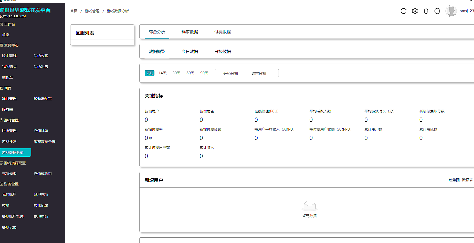Viewport: 474px width, 243px height.
Task: Show 数据表 view for 新增用户
Action: (467, 180)
